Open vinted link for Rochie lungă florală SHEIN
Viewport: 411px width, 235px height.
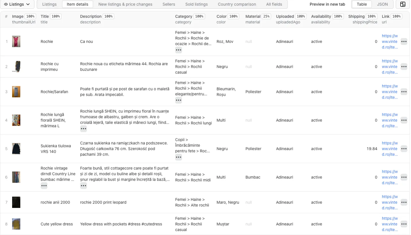(390, 120)
